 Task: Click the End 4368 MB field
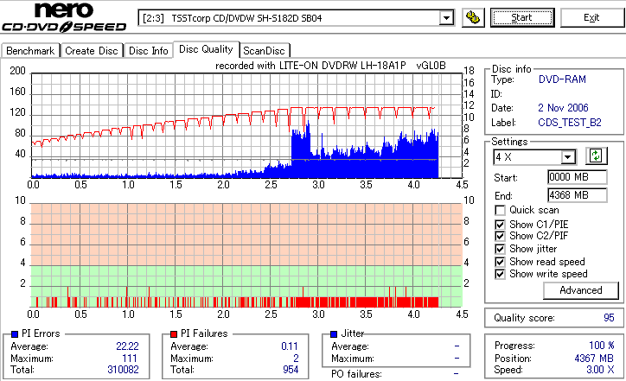(578, 195)
